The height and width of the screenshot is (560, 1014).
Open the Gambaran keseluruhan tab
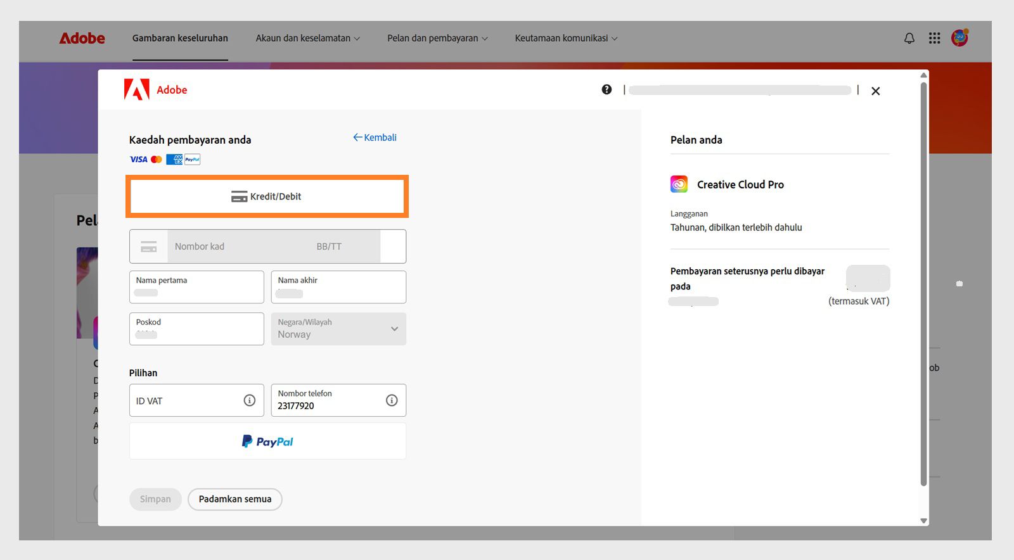(x=180, y=38)
